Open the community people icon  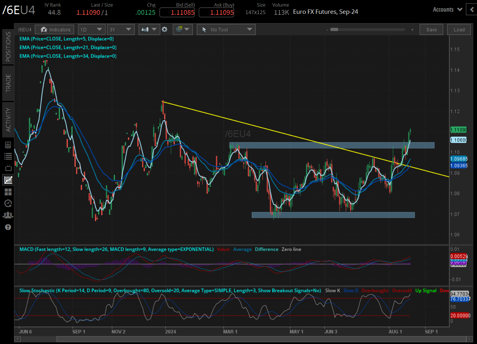point(8,215)
